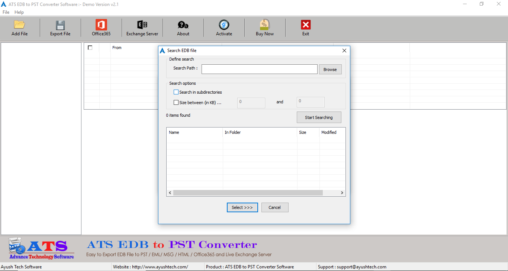Click the Modified column header
Image resolution: width=508 pixels, height=271 pixels.
[x=332, y=132]
